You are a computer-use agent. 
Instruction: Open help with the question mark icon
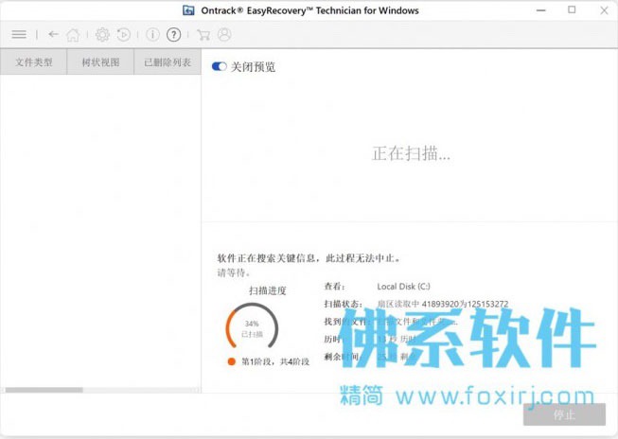tap(174, 35)
